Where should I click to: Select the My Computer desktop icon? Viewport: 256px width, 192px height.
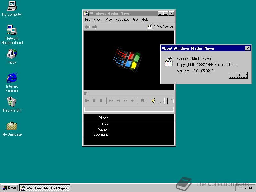tap(12, 9)
